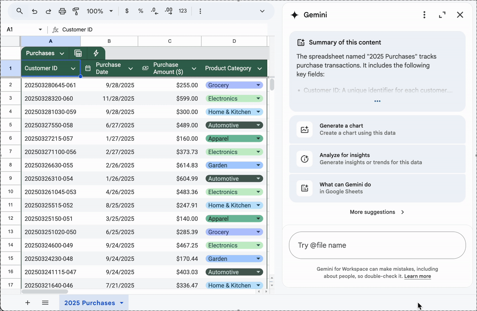Click the Generate a chart suggestion
477x311 pixels.
[x=377, y=129]
